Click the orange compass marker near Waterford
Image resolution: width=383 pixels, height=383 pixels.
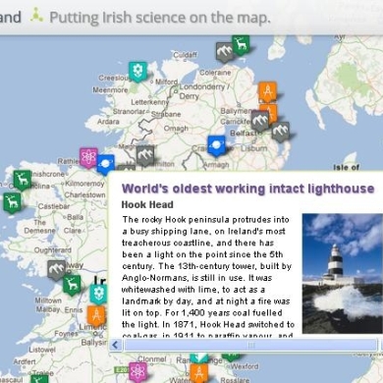click(198, 373)
